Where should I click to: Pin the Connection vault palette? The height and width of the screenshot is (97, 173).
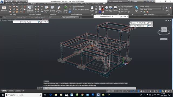click(123, 17)
